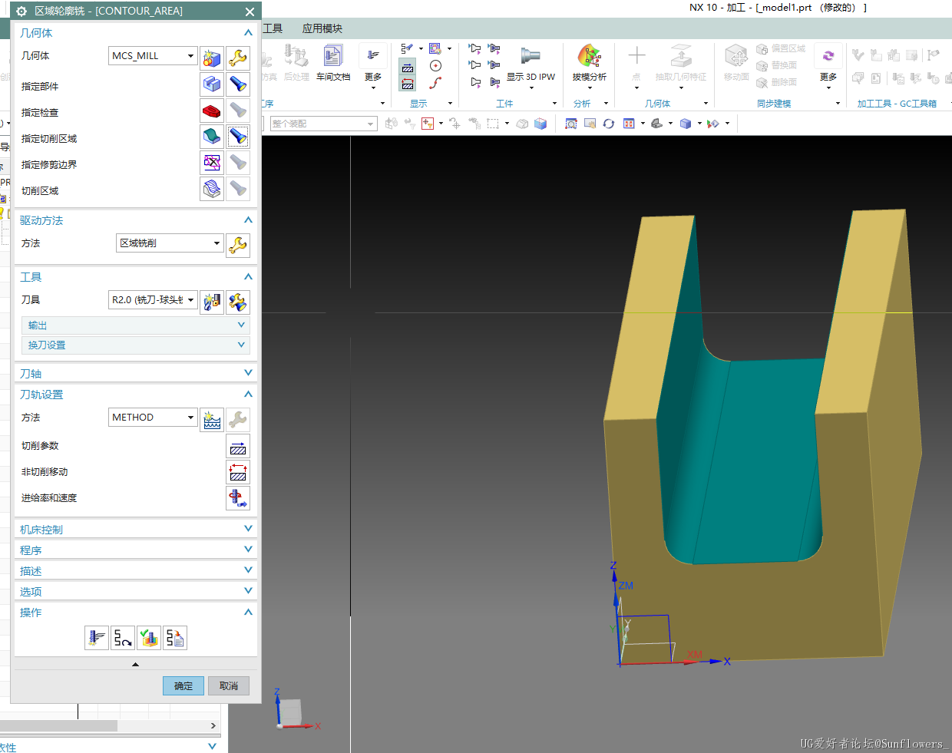Collapse the 驱动方法 section header

(x=135, y=220)
